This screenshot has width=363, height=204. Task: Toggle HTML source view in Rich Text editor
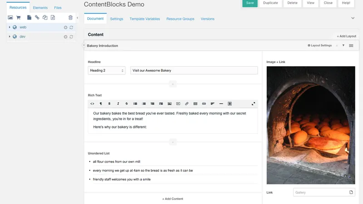pyautogui.click(x=92, y=104)
